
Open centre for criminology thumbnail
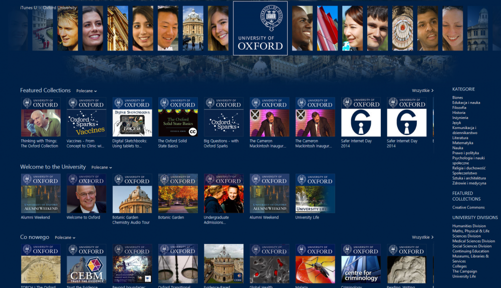point(361,264)
